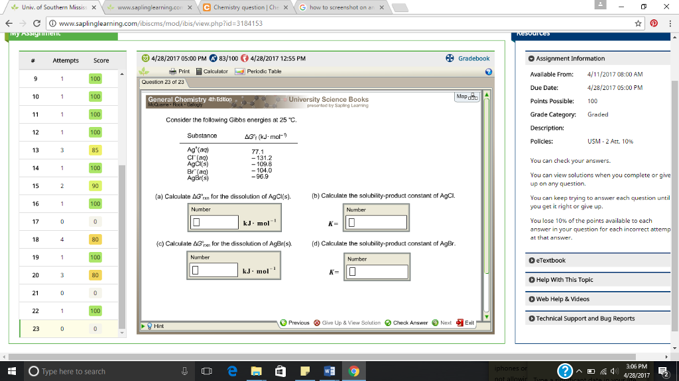Click Exit button
Screen dimensions: 679x381
[465, 323]
